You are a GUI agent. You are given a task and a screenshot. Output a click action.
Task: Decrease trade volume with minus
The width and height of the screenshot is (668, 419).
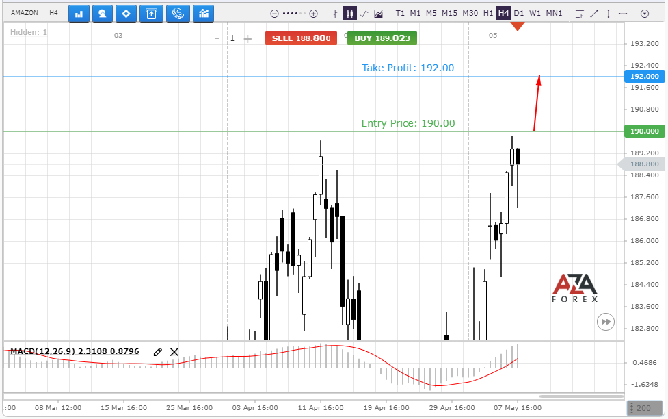[x=217, y=38]
